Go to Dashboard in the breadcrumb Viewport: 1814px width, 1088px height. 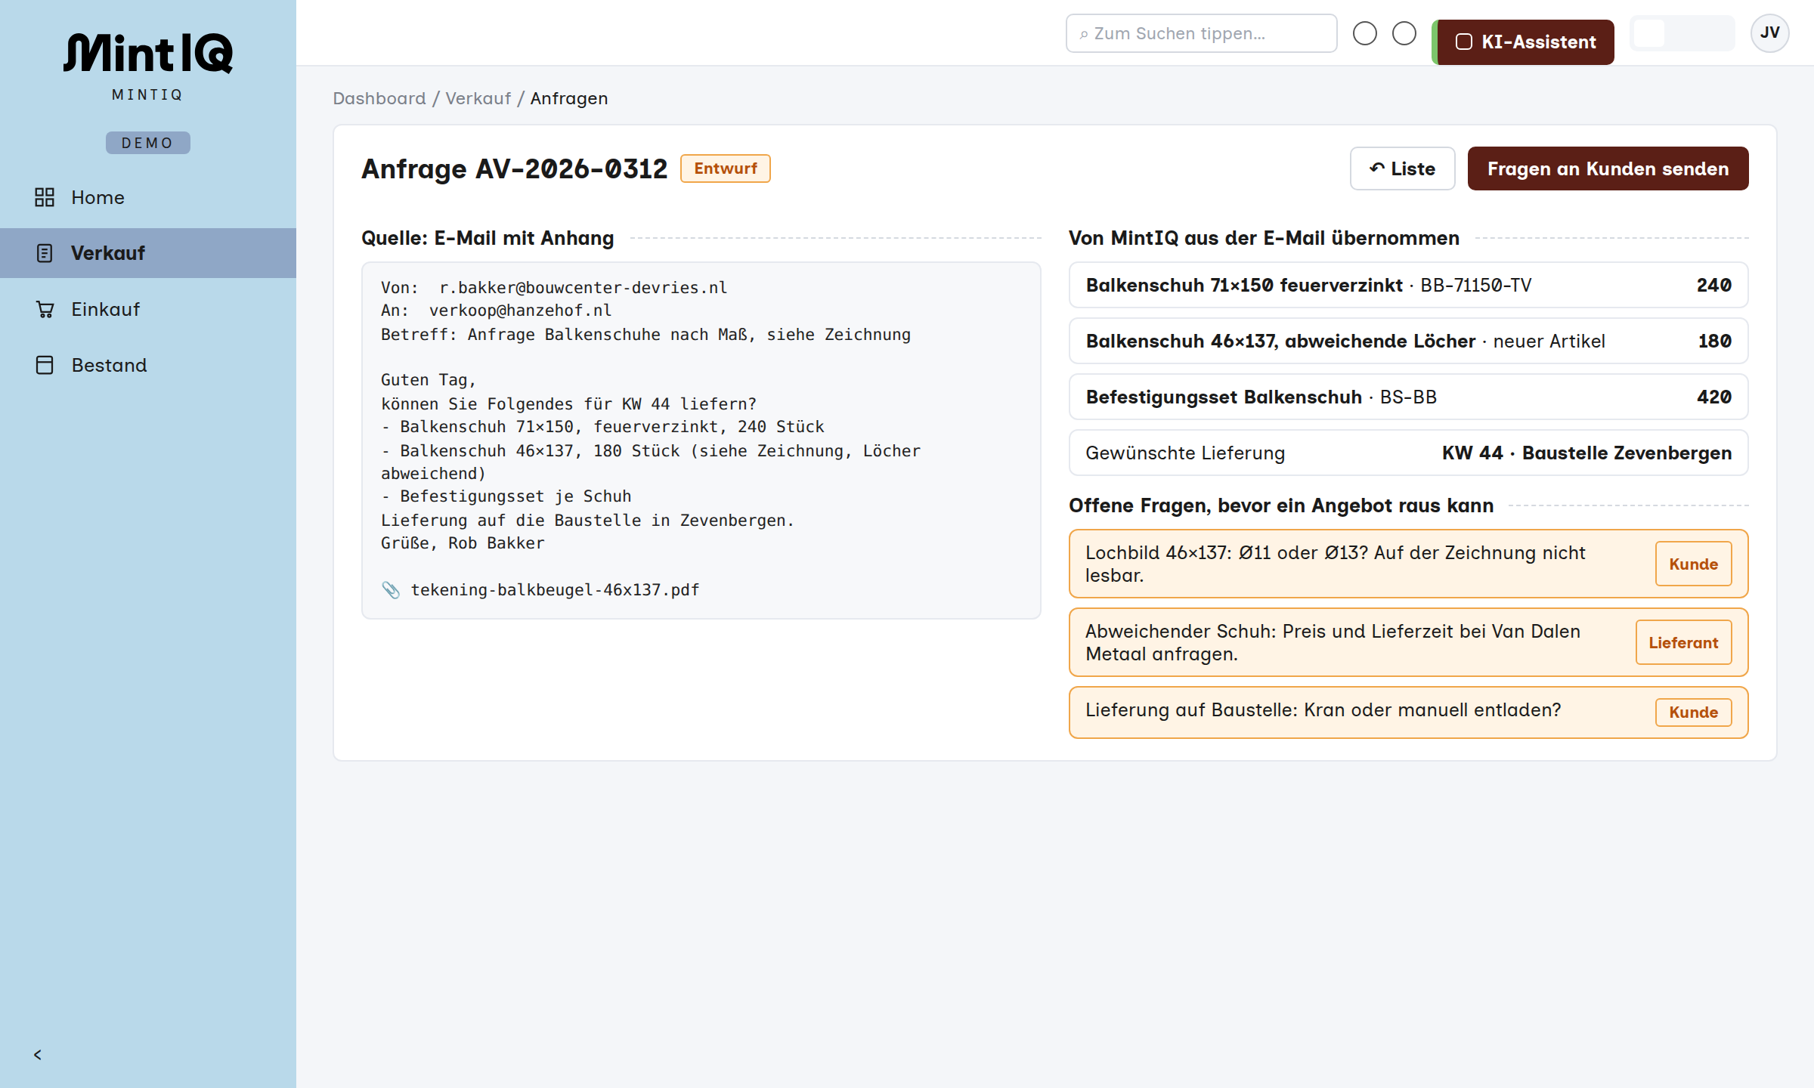(379, 98)
